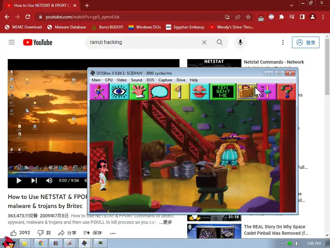Open the Windows ISOs bookmark
Screen dimensions: 330x248
[x=145, y=27]
